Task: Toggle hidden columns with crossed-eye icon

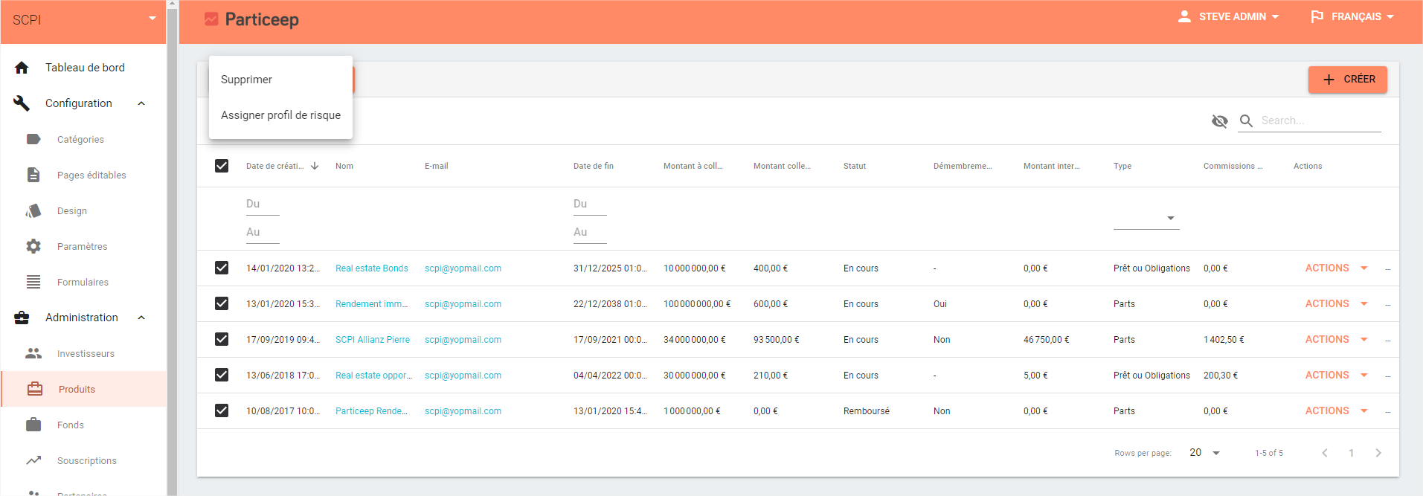Action: pyautogui.click(x=1219, y=120)
